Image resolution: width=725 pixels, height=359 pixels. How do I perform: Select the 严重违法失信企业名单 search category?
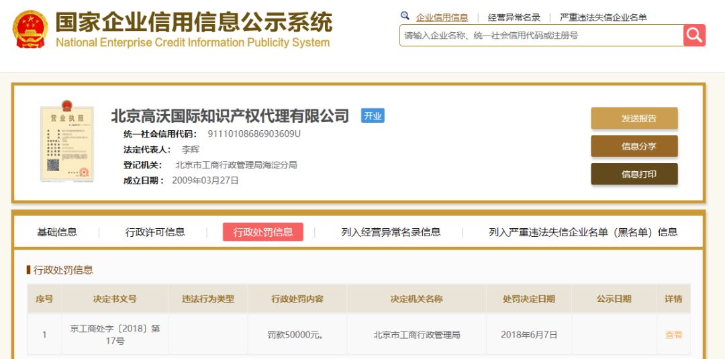[x=603, y=17]
